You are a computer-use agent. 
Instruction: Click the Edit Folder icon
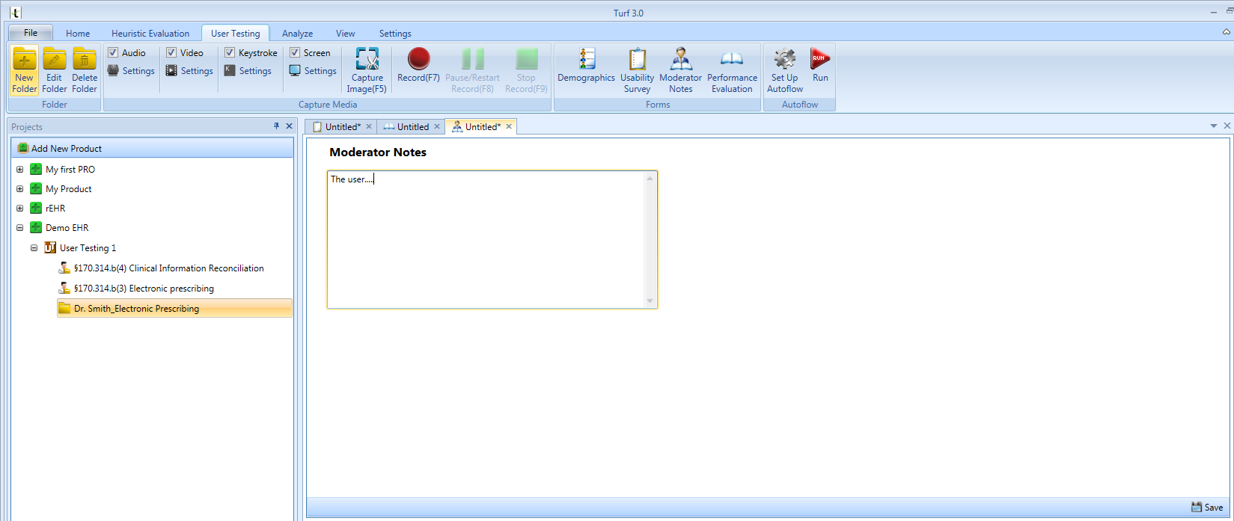click(x=55, y=60)
